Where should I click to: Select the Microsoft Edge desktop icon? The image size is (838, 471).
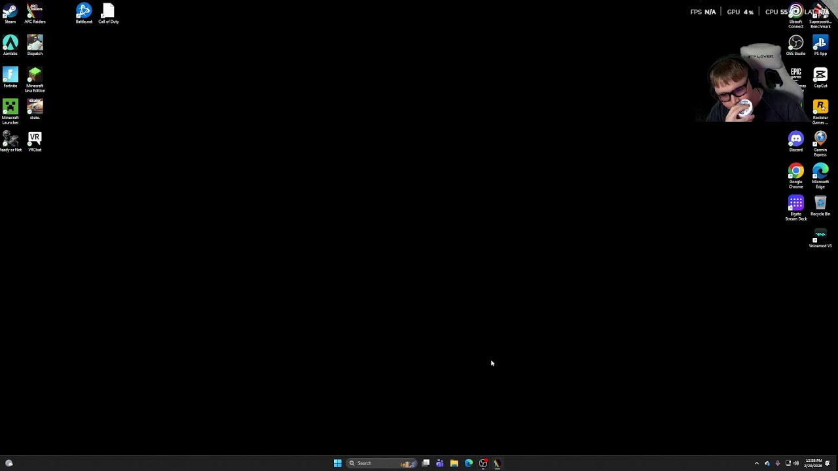(820, 176)
